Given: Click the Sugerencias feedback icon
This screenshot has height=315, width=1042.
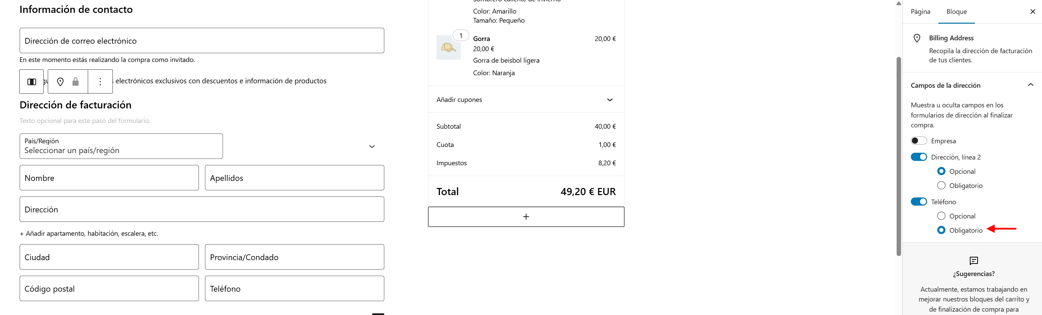Looking at the screenshot, I should click(974, 261).
